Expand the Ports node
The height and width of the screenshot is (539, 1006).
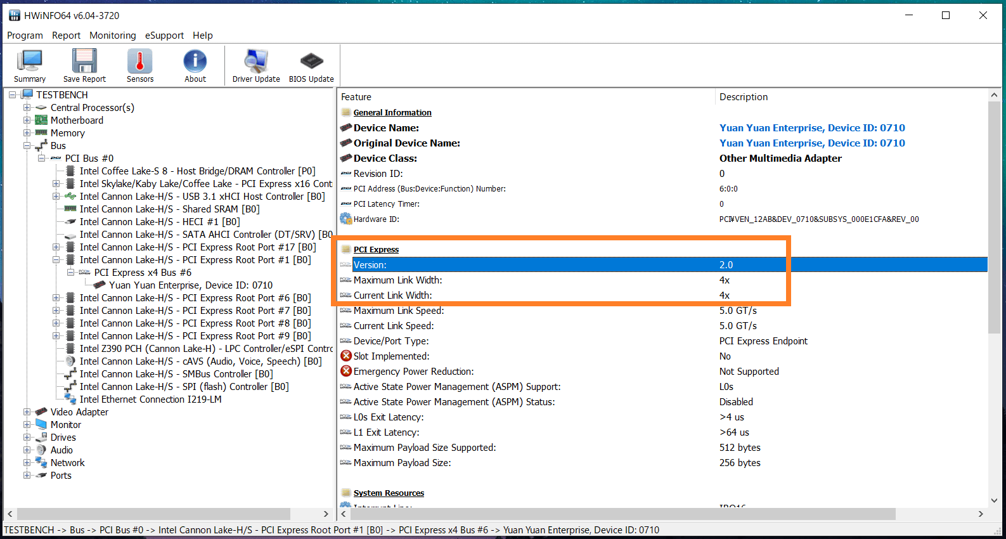[27, 475]
